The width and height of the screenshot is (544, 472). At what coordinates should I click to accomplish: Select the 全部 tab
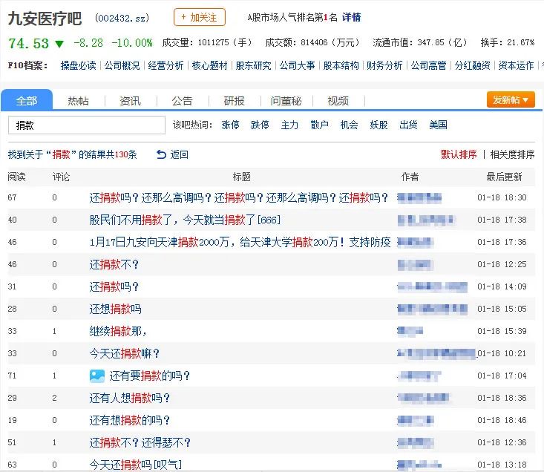coord(27,101)
